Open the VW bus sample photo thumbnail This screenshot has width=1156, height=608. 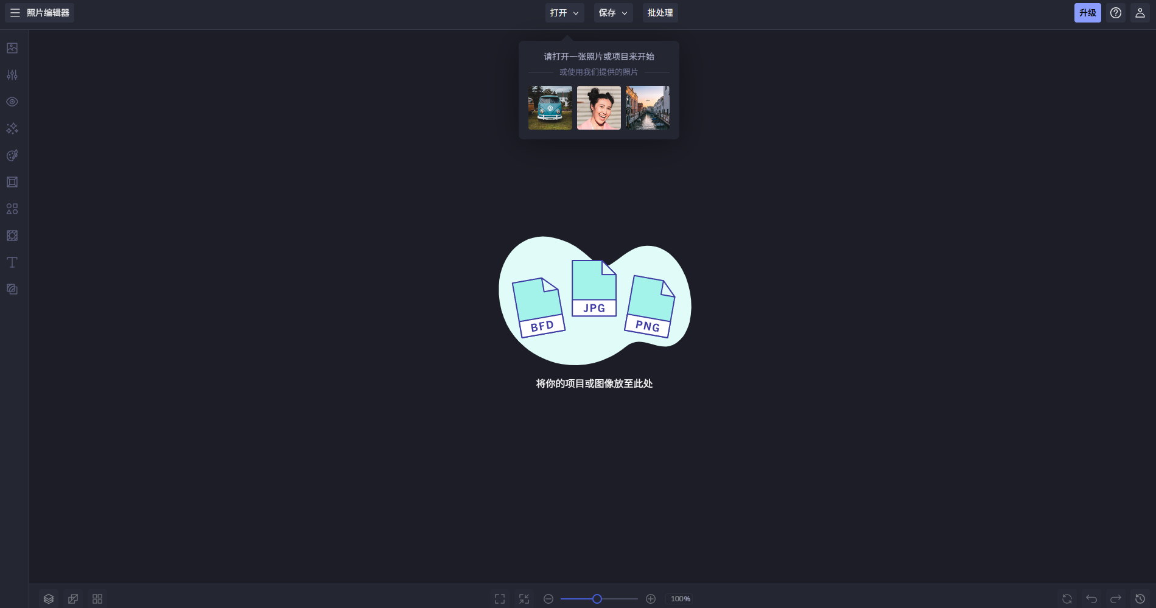[x=550, y=108]
